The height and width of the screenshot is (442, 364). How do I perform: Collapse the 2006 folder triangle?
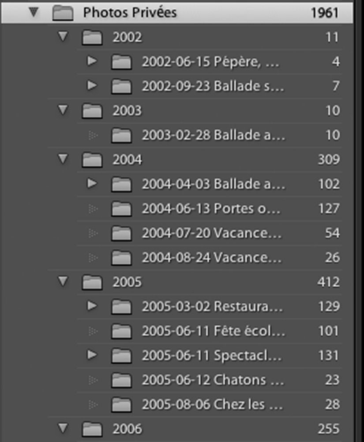tap(63, 428)
